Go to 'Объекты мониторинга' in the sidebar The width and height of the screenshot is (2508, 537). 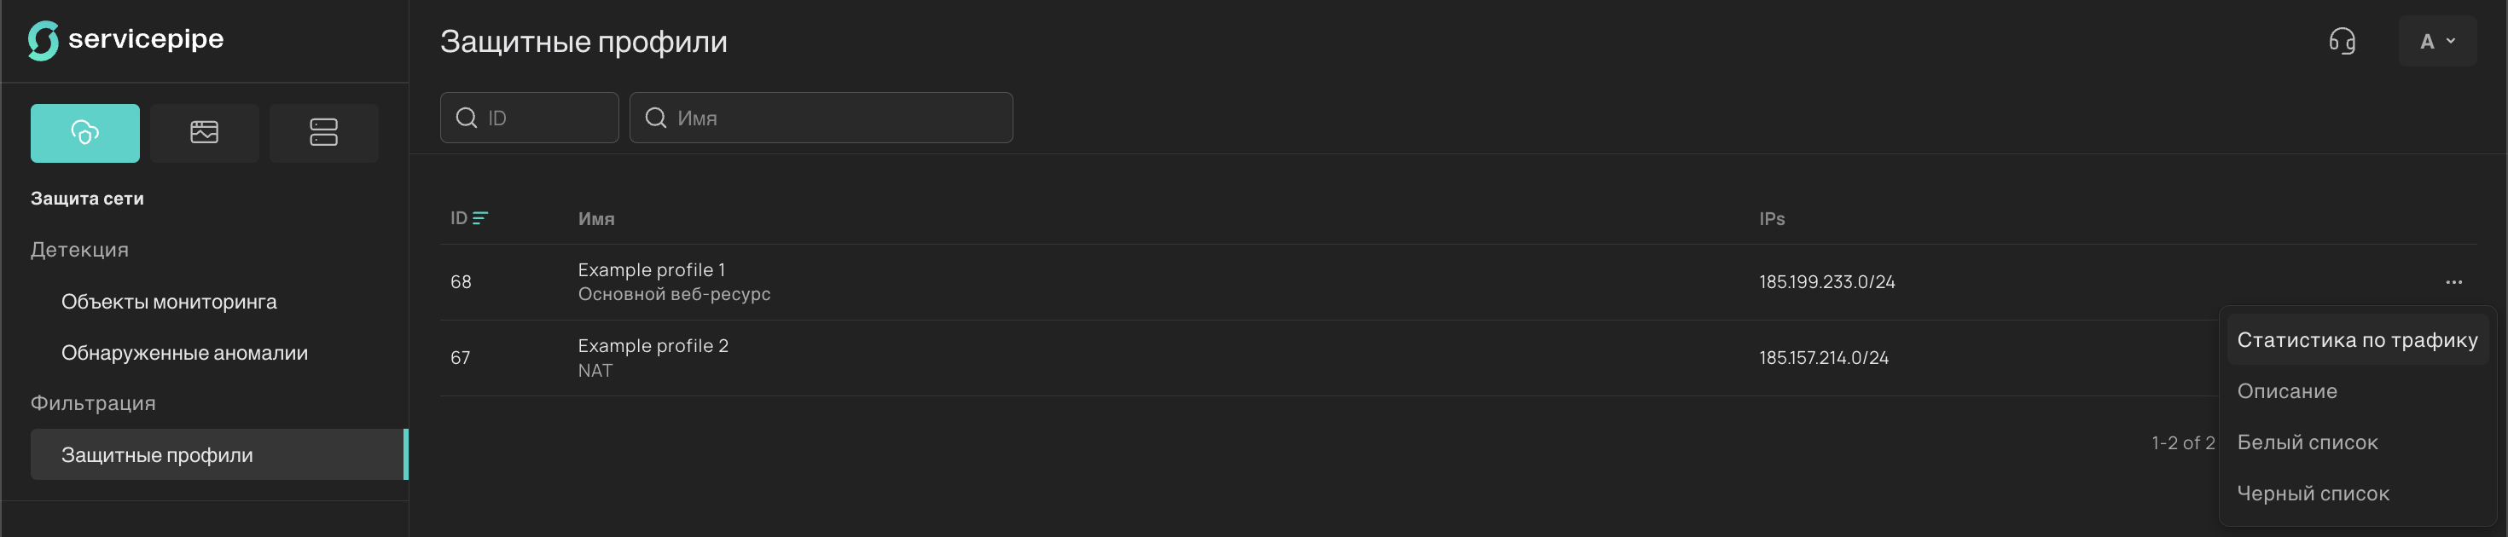click(x=168, y=302)
